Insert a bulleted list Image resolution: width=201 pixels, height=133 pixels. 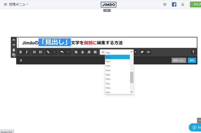[41, 52]
